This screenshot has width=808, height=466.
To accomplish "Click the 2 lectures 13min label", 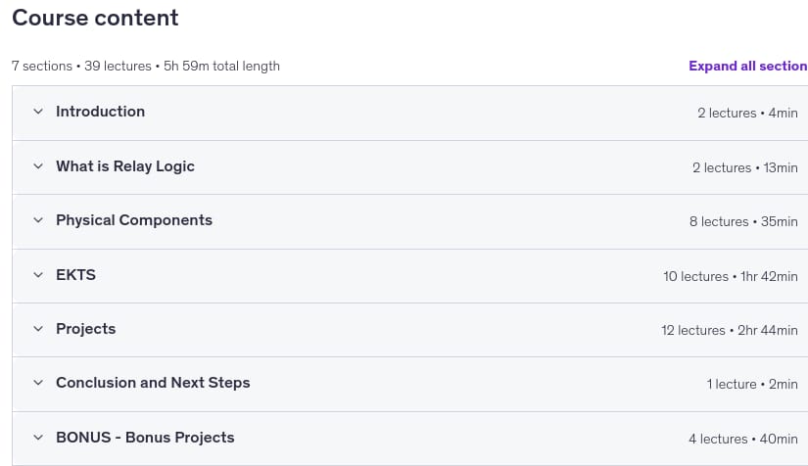I will pyautogui.click(x=745, y=167).
